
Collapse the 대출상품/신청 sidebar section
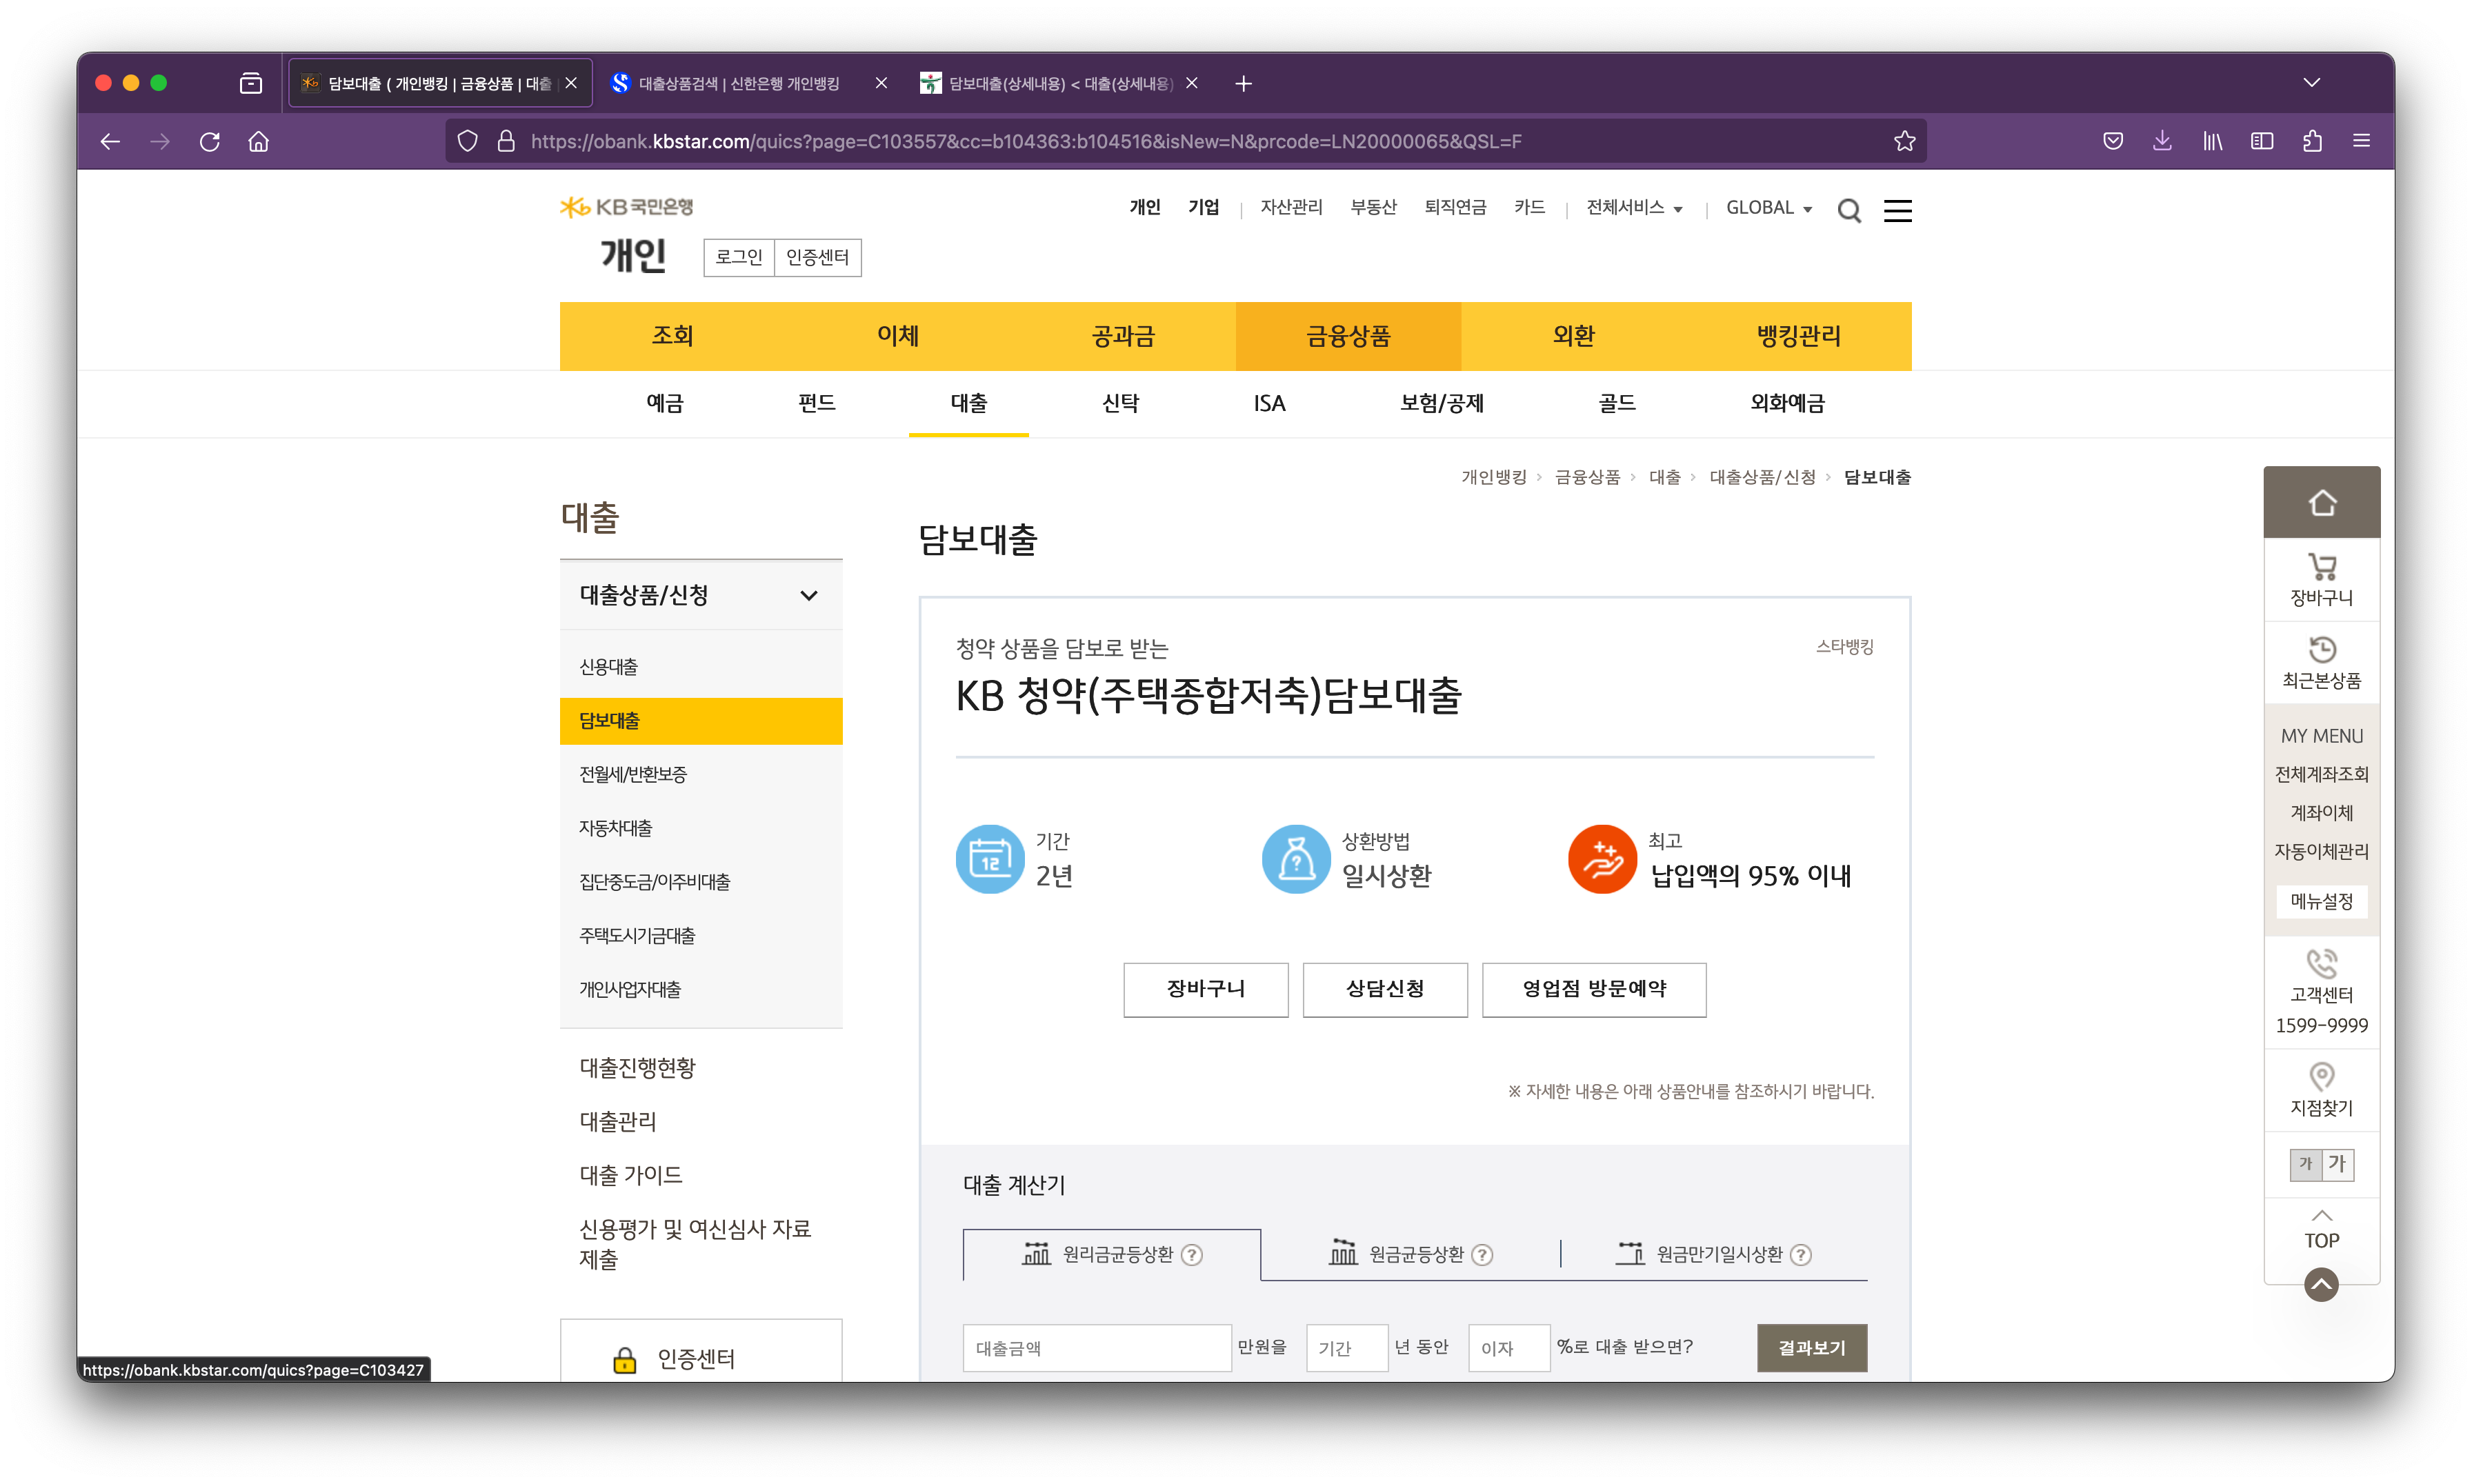[x=808, y=596]
